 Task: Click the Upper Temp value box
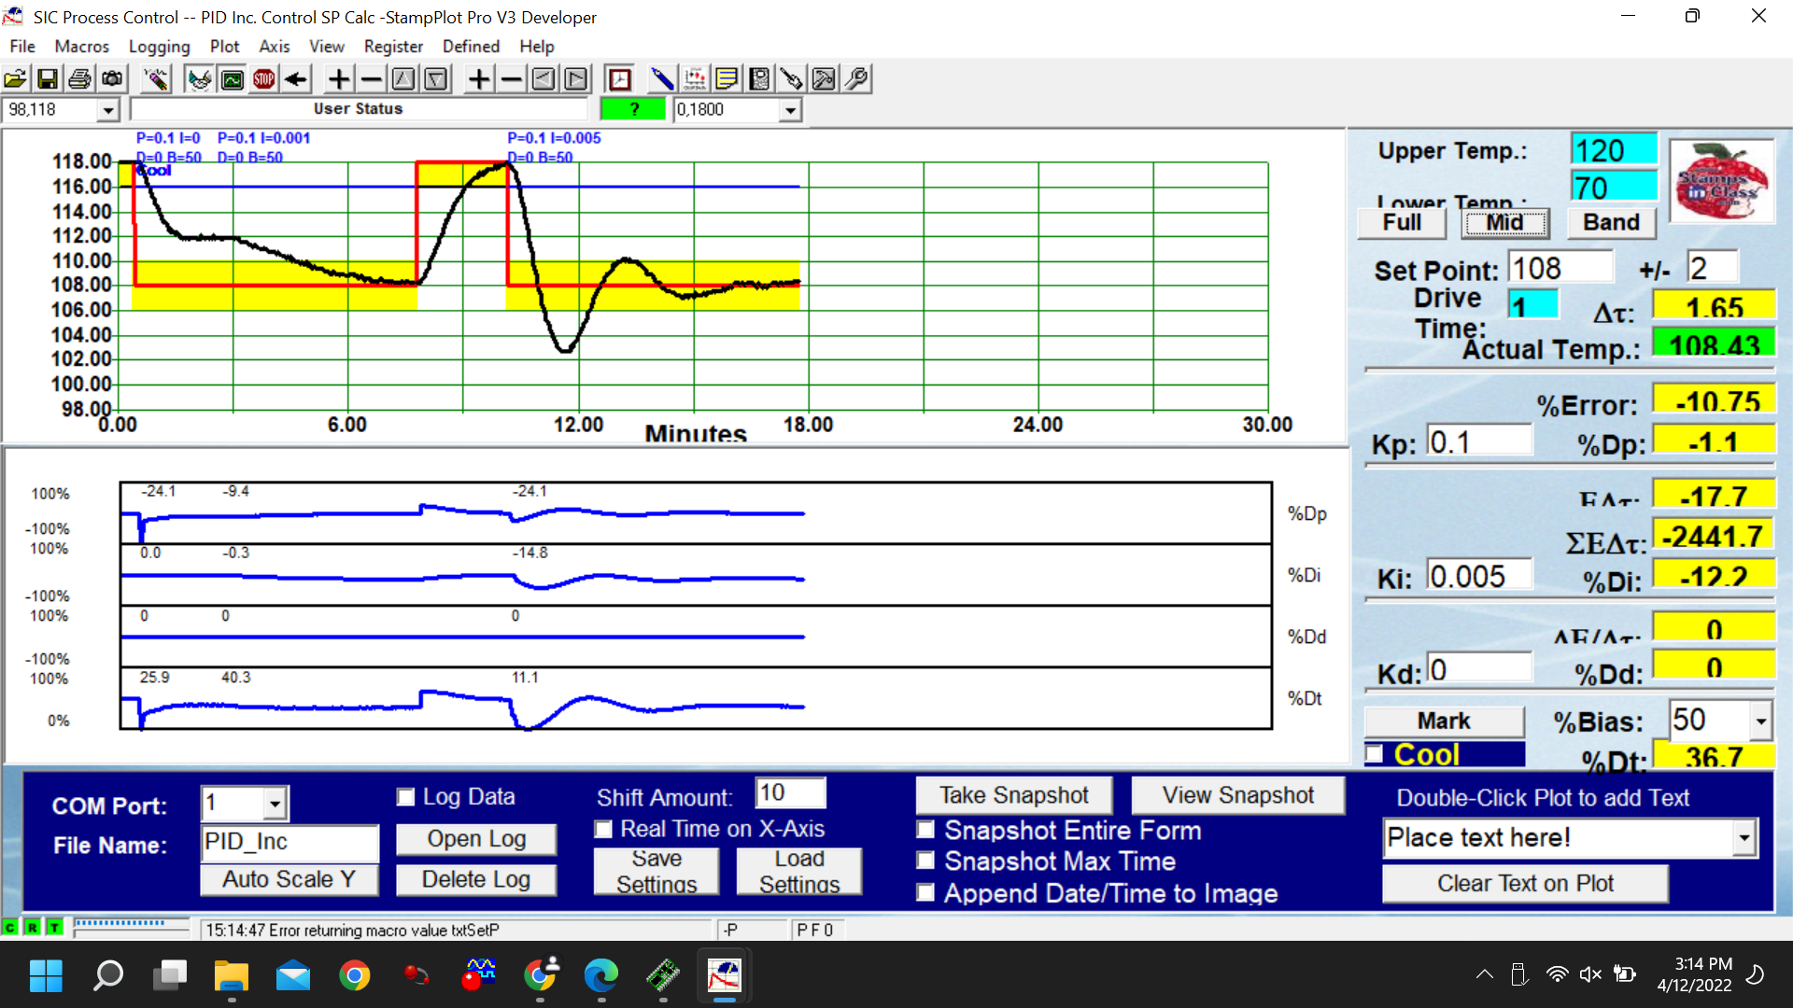tap(1615, 150)
